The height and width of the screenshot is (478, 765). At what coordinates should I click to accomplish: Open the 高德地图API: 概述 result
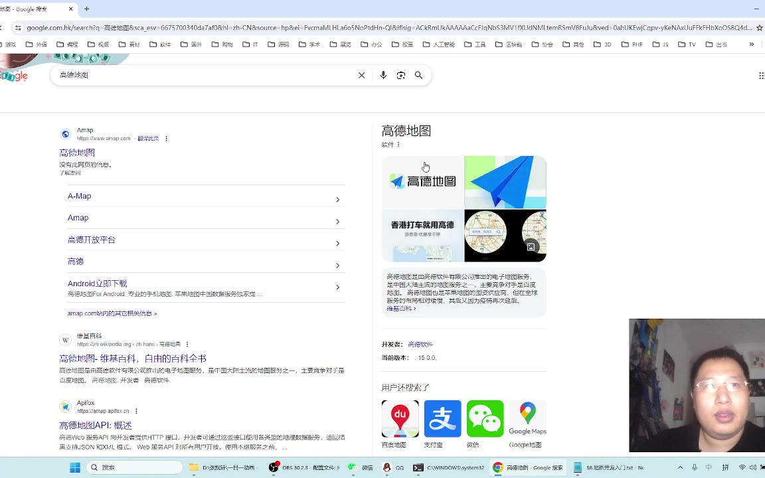(x=96, y=426)
